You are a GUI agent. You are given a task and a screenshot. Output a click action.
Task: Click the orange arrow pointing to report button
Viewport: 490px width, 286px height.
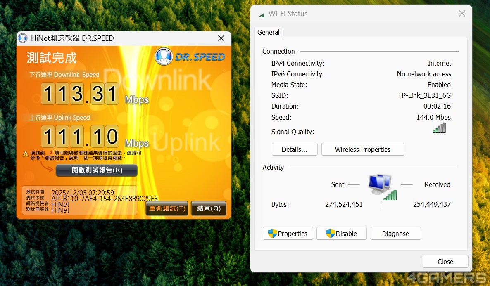47,167
